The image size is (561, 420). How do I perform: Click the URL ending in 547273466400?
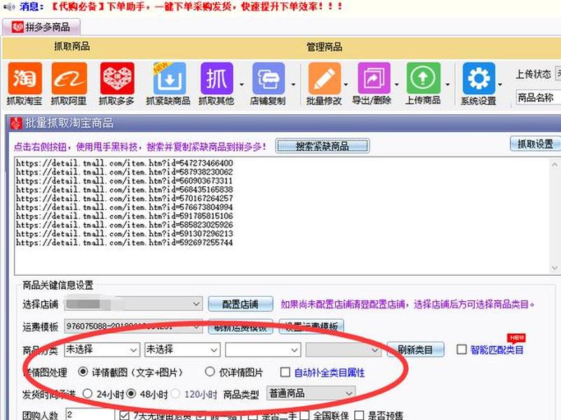click(124, 163)
